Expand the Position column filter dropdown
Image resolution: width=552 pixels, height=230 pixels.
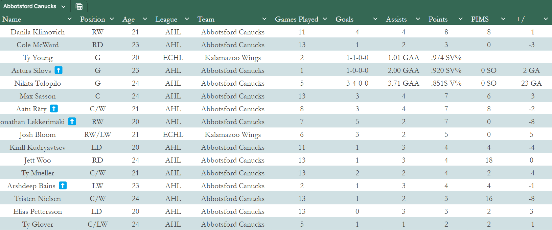tap(112, 19)
